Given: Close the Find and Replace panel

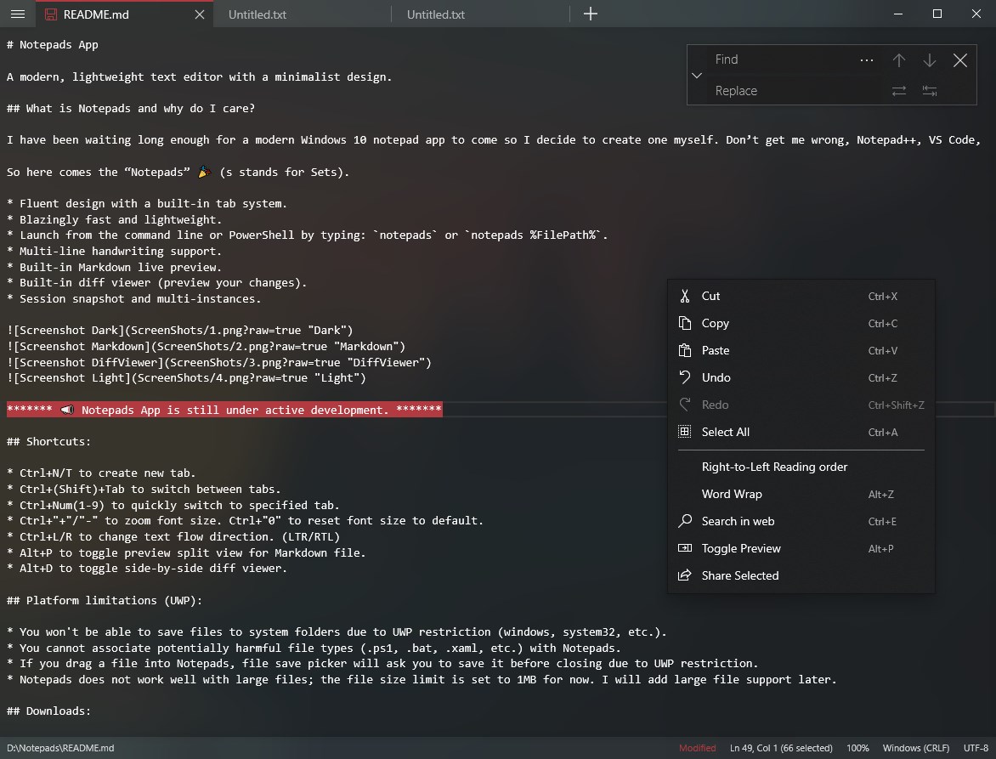Looking at the screenshot, I should tap(960, 59).
